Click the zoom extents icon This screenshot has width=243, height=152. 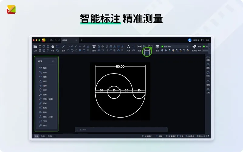point(57,47)
